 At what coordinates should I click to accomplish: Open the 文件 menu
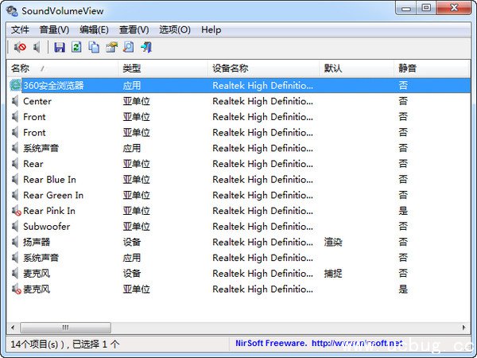tap(20, 29)
